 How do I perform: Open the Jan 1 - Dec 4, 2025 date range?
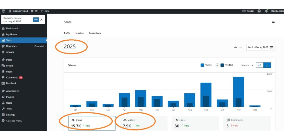[x=258, y=48]
